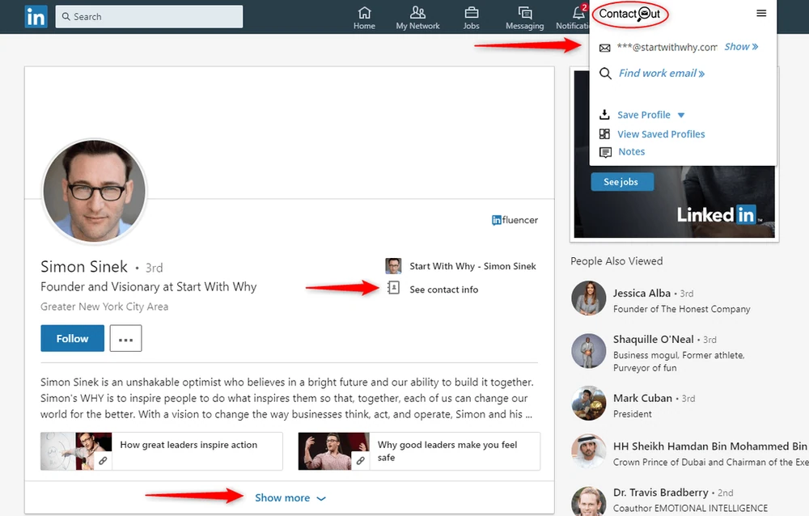Click 'Greater New York City Area' text
Viewport: 809px width, 516px height.
tap(104, 307)
